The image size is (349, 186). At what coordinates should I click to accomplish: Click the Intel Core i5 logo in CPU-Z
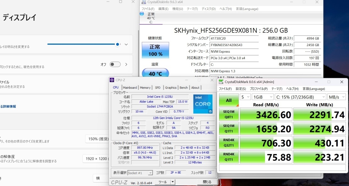click(x=203, y=103)
